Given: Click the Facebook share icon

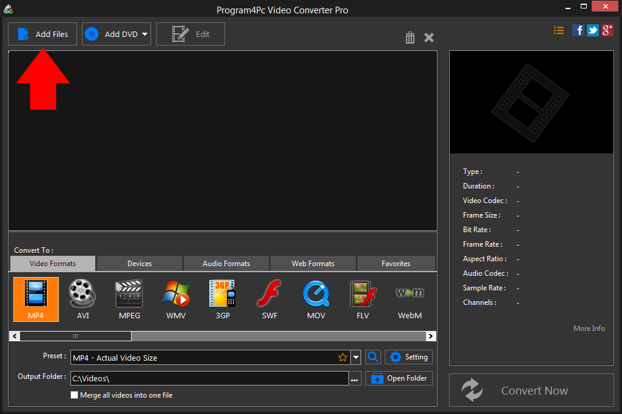Looking at the screenshot, I should coord(578,30).
